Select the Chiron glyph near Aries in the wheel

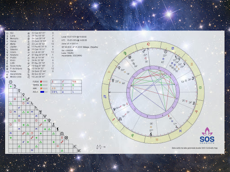click(x=194, y=103)
